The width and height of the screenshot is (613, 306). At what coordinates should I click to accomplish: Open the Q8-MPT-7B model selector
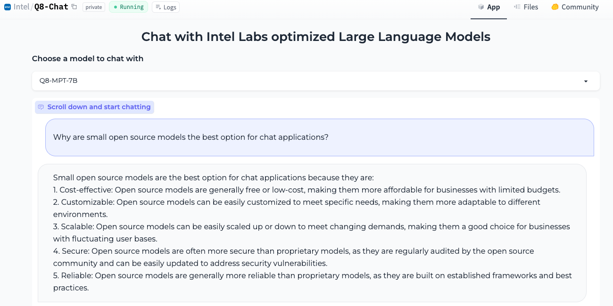pos(306,81)
